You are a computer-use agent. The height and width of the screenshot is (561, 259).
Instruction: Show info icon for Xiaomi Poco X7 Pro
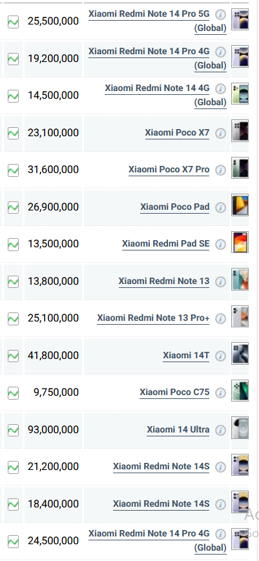coord(221,170)
